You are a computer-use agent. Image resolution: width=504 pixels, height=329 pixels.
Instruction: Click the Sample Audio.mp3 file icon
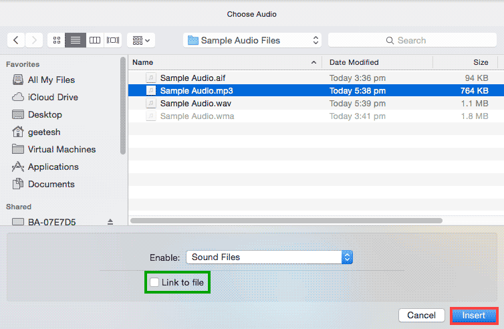(151, 91)
